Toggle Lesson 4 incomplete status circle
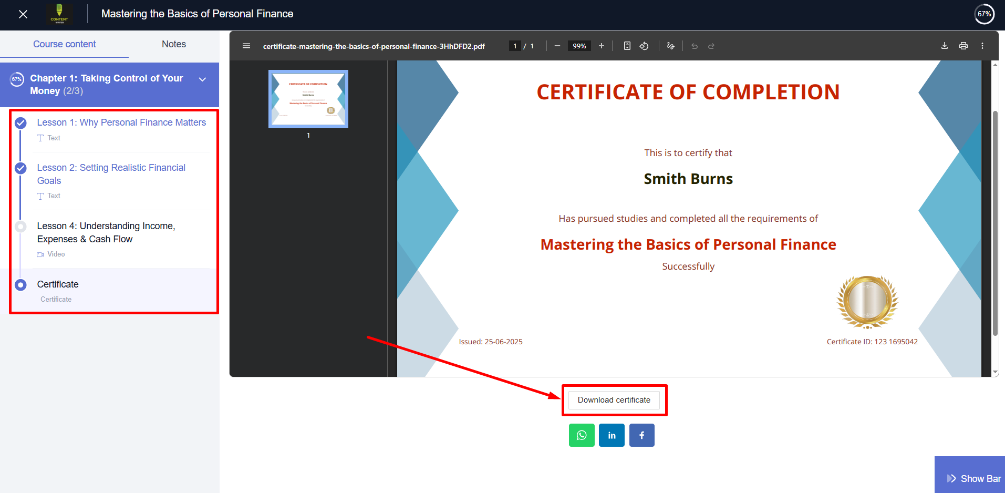 (x=20, y=227)
